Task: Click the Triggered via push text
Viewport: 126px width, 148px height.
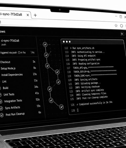Action: coord(8,52)
